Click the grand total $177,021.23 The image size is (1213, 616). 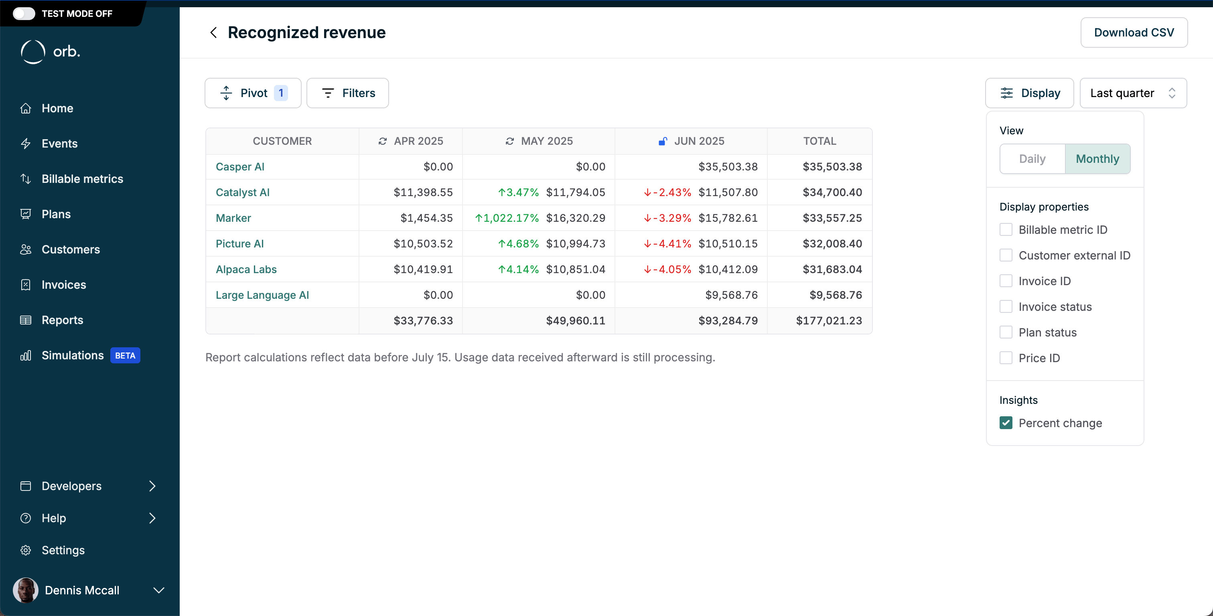[829, 321]
